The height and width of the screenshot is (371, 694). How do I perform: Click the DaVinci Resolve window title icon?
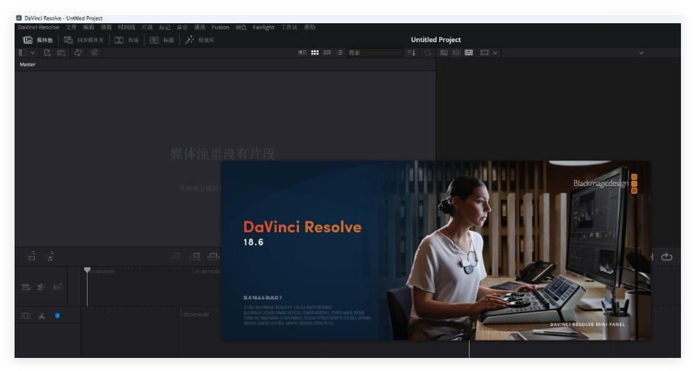click(19, 18)
